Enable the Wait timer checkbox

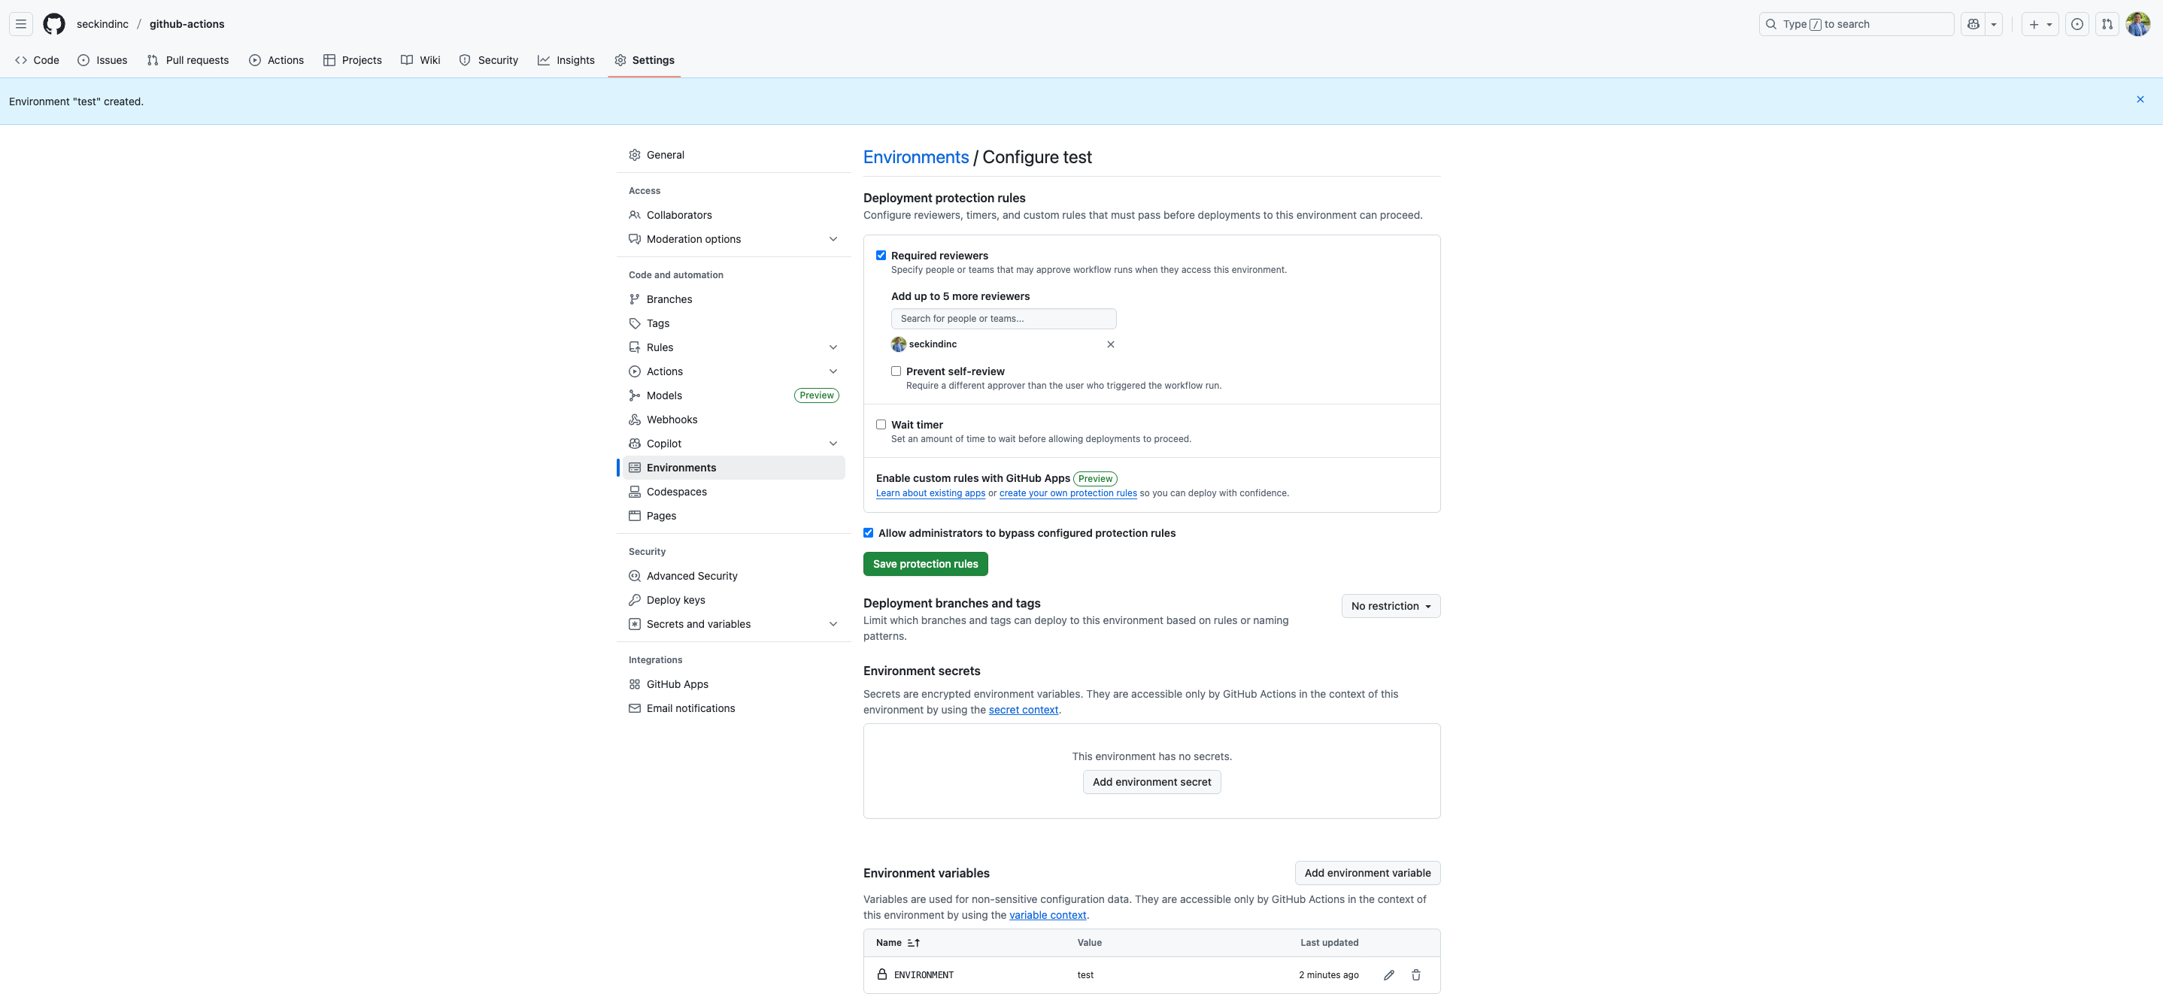(x=881, y=425)
